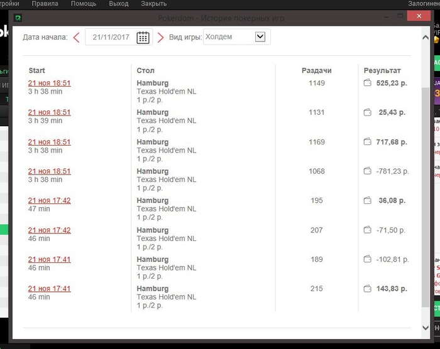The image size is (440, 349).
Task: Minimize the История покерных игр window
Action: [386, 17]
